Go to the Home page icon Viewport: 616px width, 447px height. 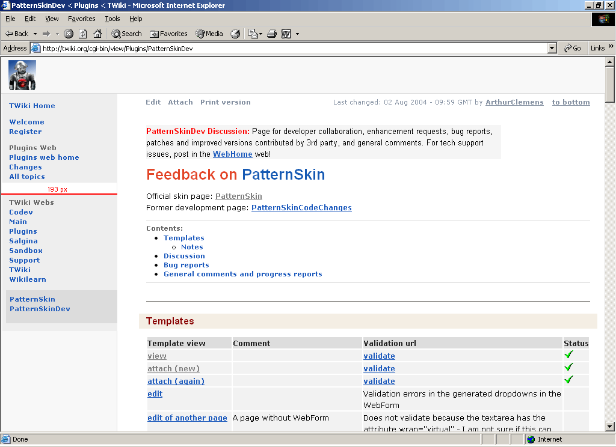point(97,34)
